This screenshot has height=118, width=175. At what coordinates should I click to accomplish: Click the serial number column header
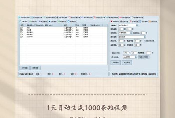(23, 25)
